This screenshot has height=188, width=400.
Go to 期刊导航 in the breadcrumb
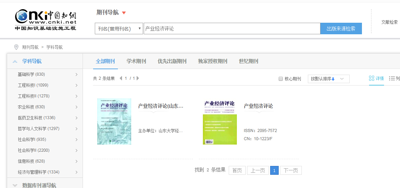point(30,47)
